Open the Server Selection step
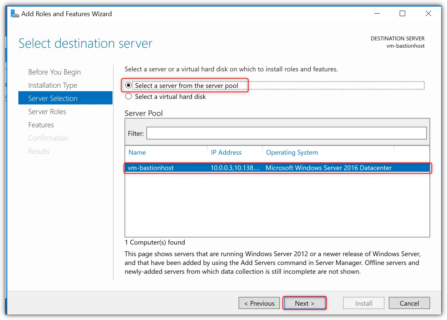The width and height of the screenshot is (447, 320). (65, 98)
